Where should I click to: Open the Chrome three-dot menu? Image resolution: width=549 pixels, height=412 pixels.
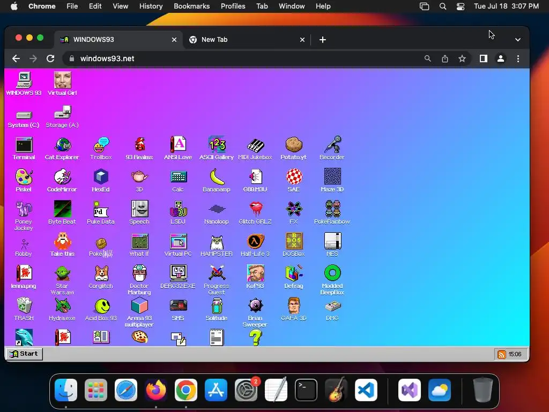(518, 58)
